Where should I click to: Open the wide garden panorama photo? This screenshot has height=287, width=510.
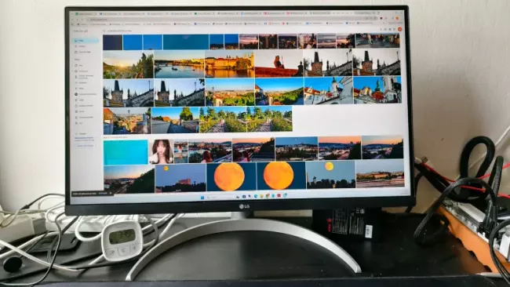[246, 119]
